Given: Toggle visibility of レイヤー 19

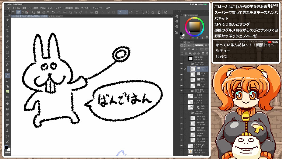Looking at the screenshot, I should (x=182, y=140).
